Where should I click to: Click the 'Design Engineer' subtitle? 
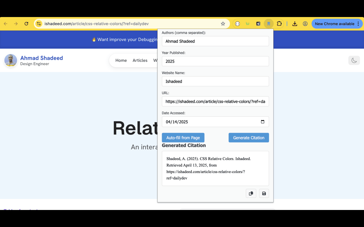(x=35, y=64)
